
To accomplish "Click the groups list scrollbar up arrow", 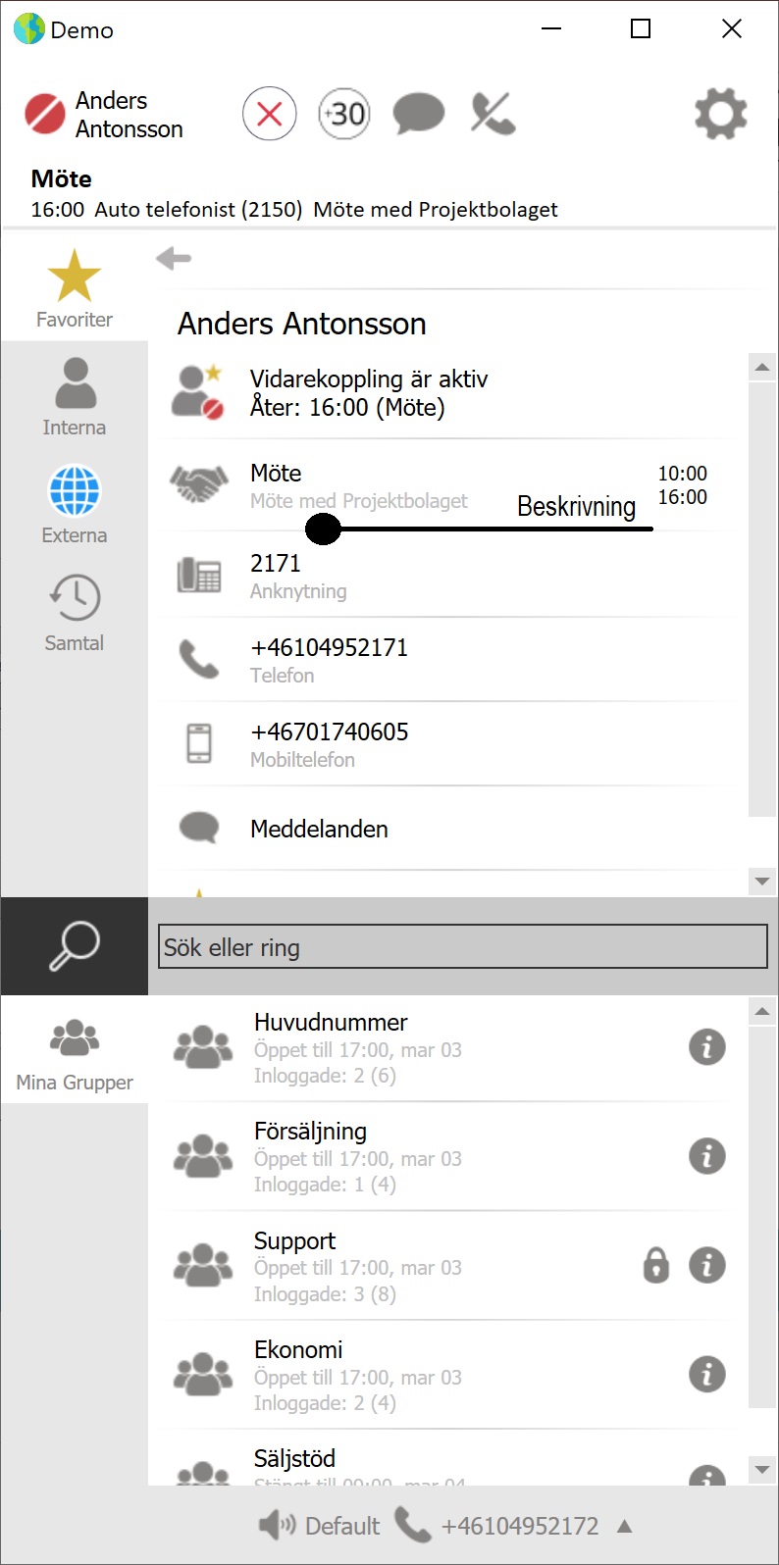I will coord(762,1011).
